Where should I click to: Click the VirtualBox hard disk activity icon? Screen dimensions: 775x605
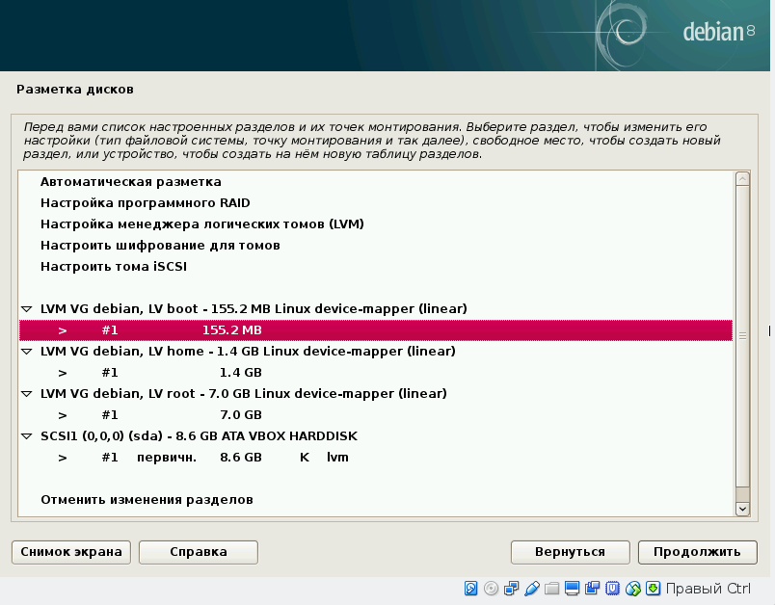coord(471,589)
